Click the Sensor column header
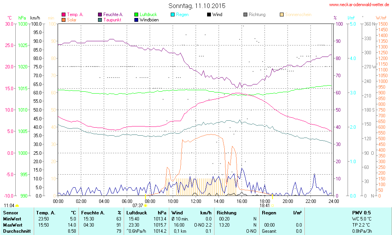Viewport: 392px width, 235px height. (x=11, y=212)
